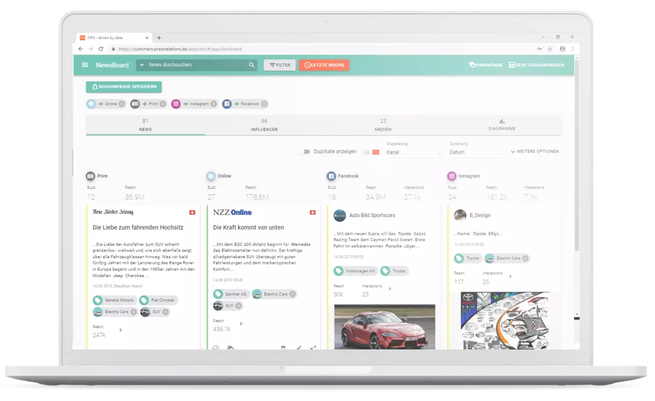Click SUCHANFRAGE SPEICHERN button
Viewport: 655px width, 401px height.
[124, 87]
